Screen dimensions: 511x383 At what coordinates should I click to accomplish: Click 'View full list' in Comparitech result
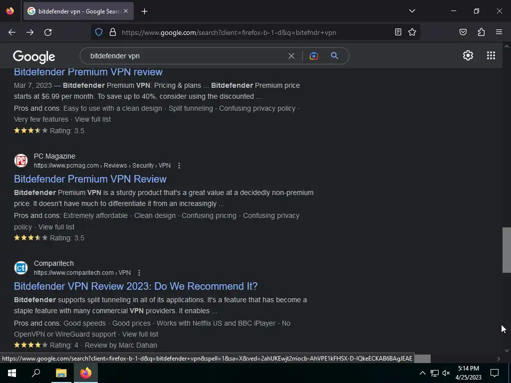click(x=140, y=334)
